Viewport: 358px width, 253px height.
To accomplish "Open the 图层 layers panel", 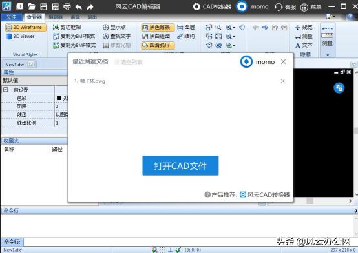I will point(186,27).
